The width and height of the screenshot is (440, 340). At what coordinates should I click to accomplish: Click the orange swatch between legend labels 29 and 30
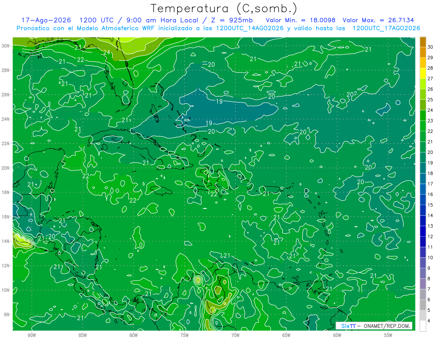(x=423, y=52)
